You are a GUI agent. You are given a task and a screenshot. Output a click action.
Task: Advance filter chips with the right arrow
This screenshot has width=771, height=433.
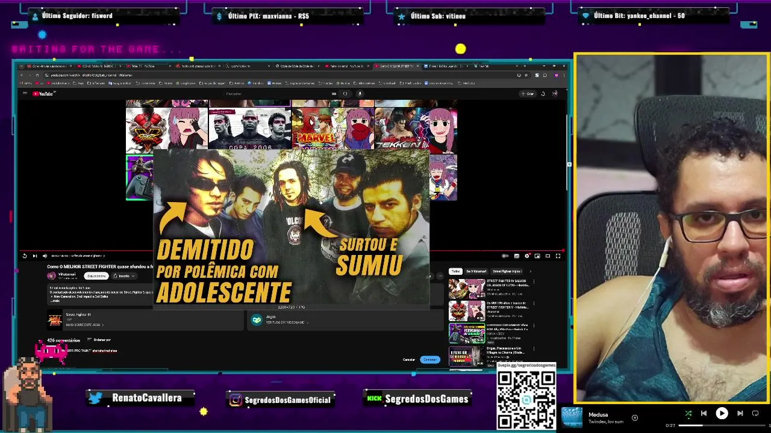531,271
